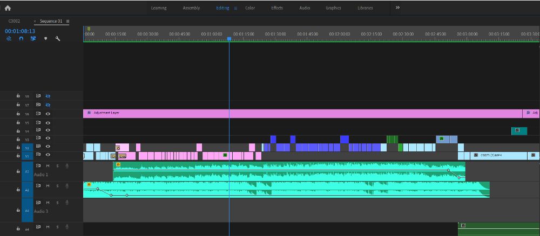Mute track A1 with M button
The width and height of the screenshot is (540, 236).
48,165
